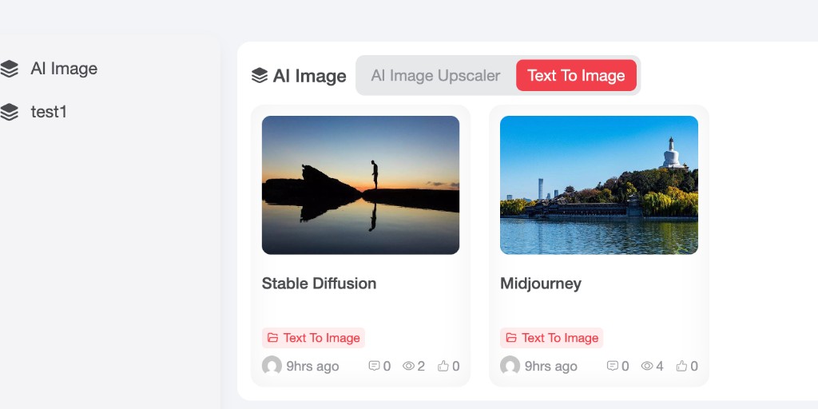Viewport: 818px width, 409px height.
Task: Click the author avatar on Midjourney card
Action: click(x=510, y=366)
